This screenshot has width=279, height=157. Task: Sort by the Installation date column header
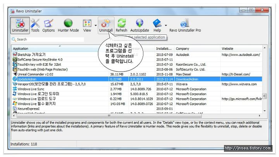164,48
